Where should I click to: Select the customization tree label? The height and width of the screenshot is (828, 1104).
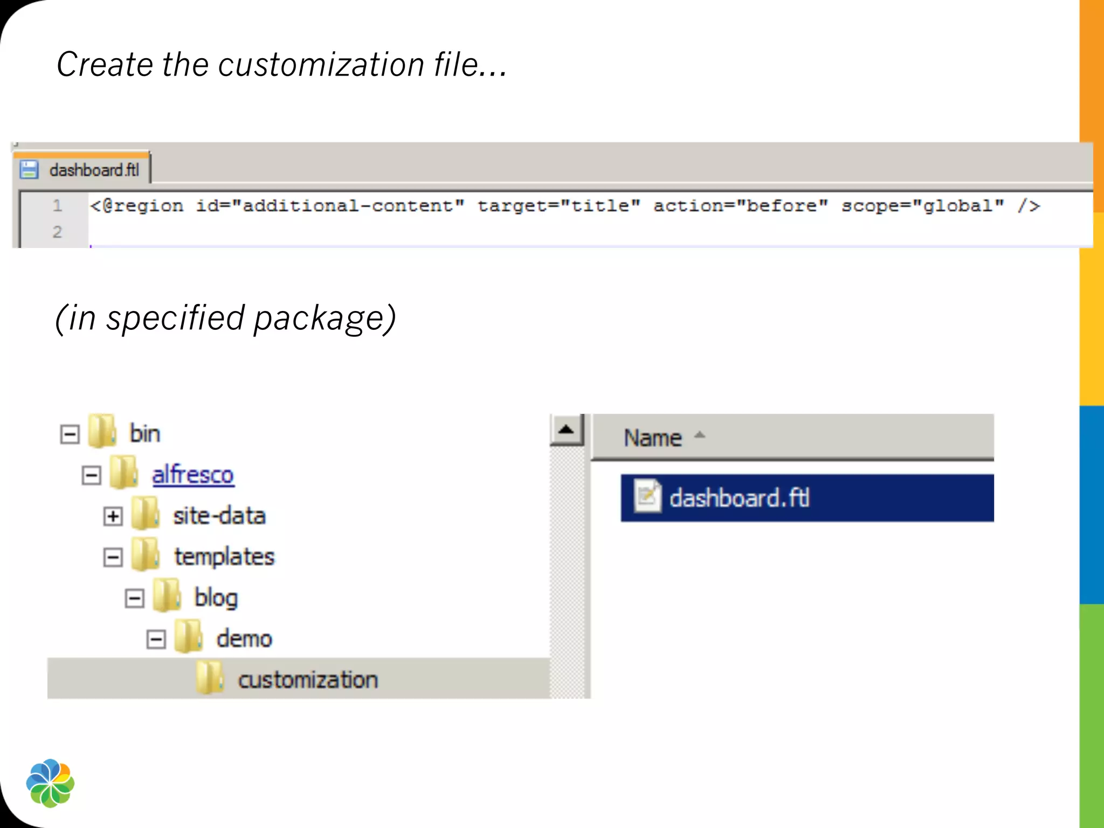308,680
